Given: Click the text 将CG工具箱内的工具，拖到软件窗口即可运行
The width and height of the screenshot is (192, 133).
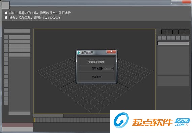Looking at the screenshot, I should point(40,13).
